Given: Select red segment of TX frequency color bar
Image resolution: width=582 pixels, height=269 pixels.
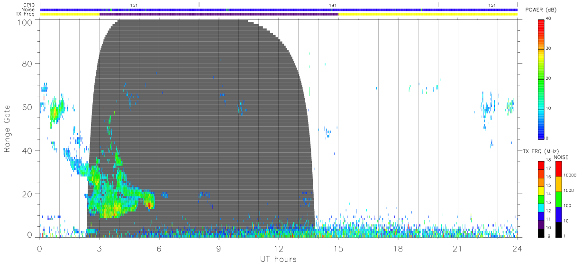Looking at the screenshot, I should click(x=541, y=165).
